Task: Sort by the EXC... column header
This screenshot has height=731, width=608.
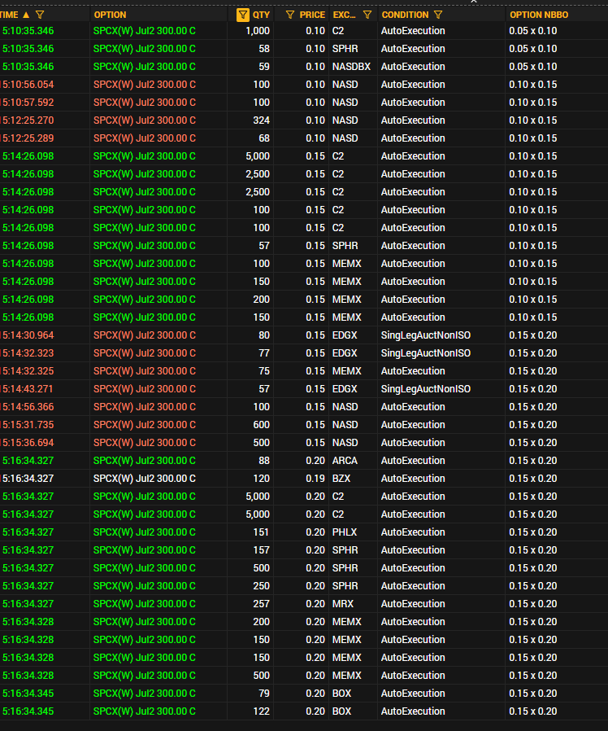Action: click(344, 15)
